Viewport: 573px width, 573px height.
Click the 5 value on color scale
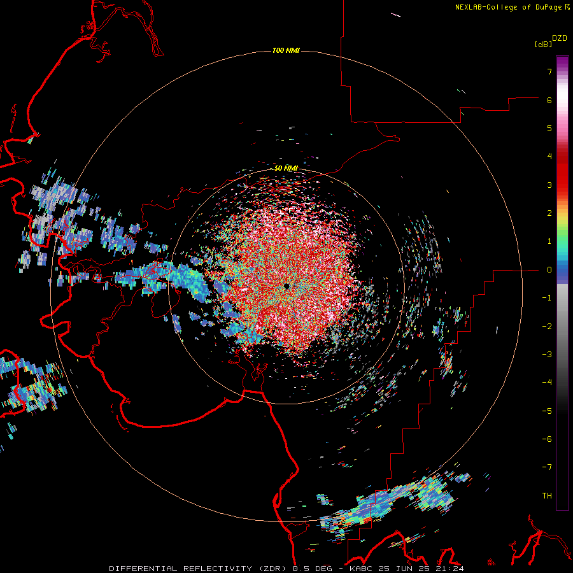tap(549, 128)
